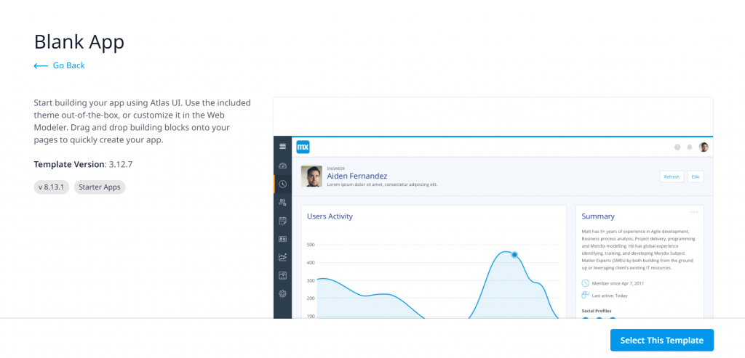Click the Summary heading
Image resolution: width=745 pixels, height=358 pixels.
598,216
